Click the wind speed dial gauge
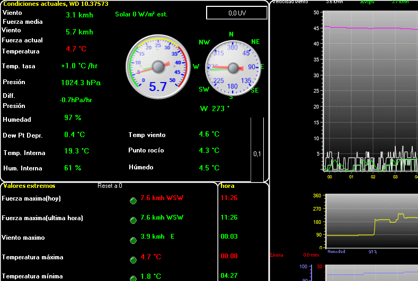Viewport: 418px width, 281px height. click(157, 66)
